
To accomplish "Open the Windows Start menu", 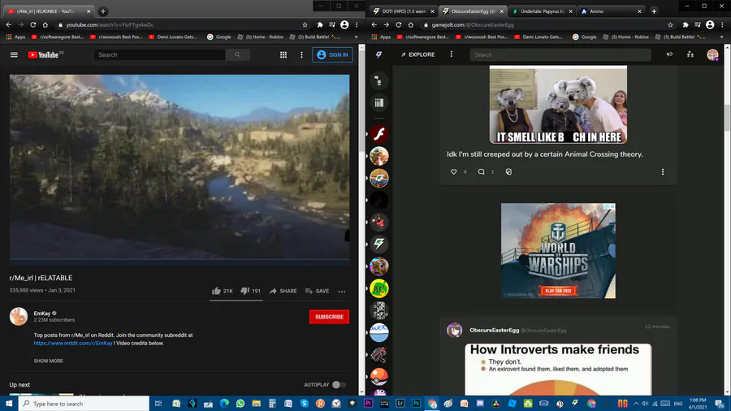I will pyautogui.click(x=9, y=404).
